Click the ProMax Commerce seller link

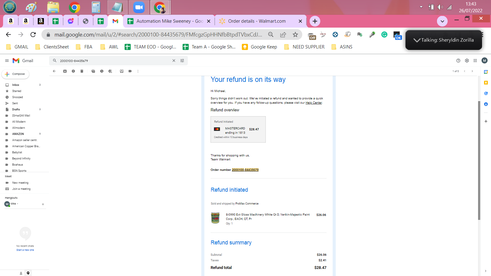click(247, 204)
